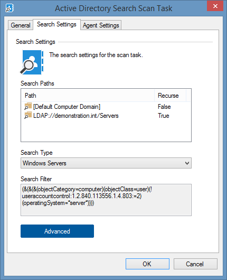This screenshot has height=280, width=227.
Task: Open the Windows Servers combo box
Action: (x=106, y=163)
